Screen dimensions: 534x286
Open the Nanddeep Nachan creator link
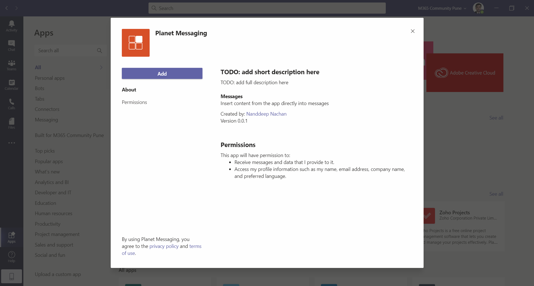point(266,114)
